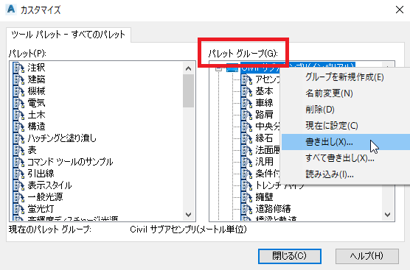
Task: Click the down arrow of the group tree scrollbar
Action: point(388,215)
